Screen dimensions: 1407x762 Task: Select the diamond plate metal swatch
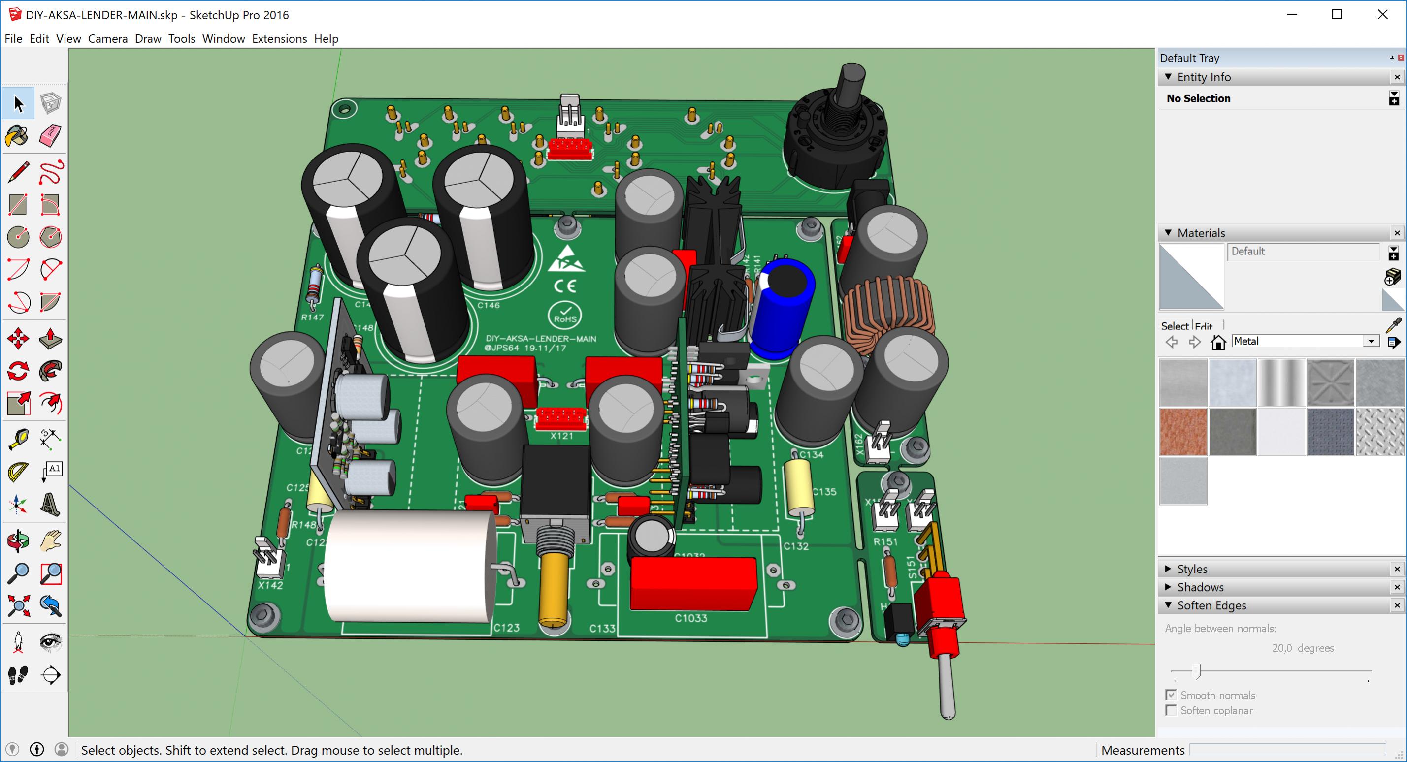click(x=1380, y=432)
